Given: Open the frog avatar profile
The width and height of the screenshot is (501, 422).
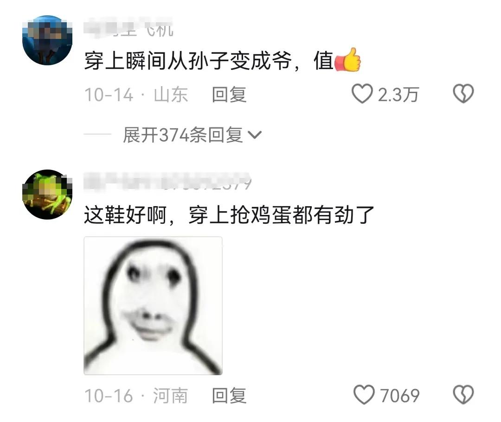Looking at the screenshot, I should click(x=47, y=195).
